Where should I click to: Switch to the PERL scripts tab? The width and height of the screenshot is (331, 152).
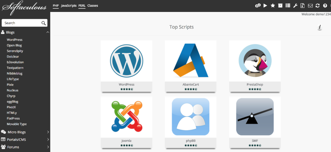tap(82, 6)
